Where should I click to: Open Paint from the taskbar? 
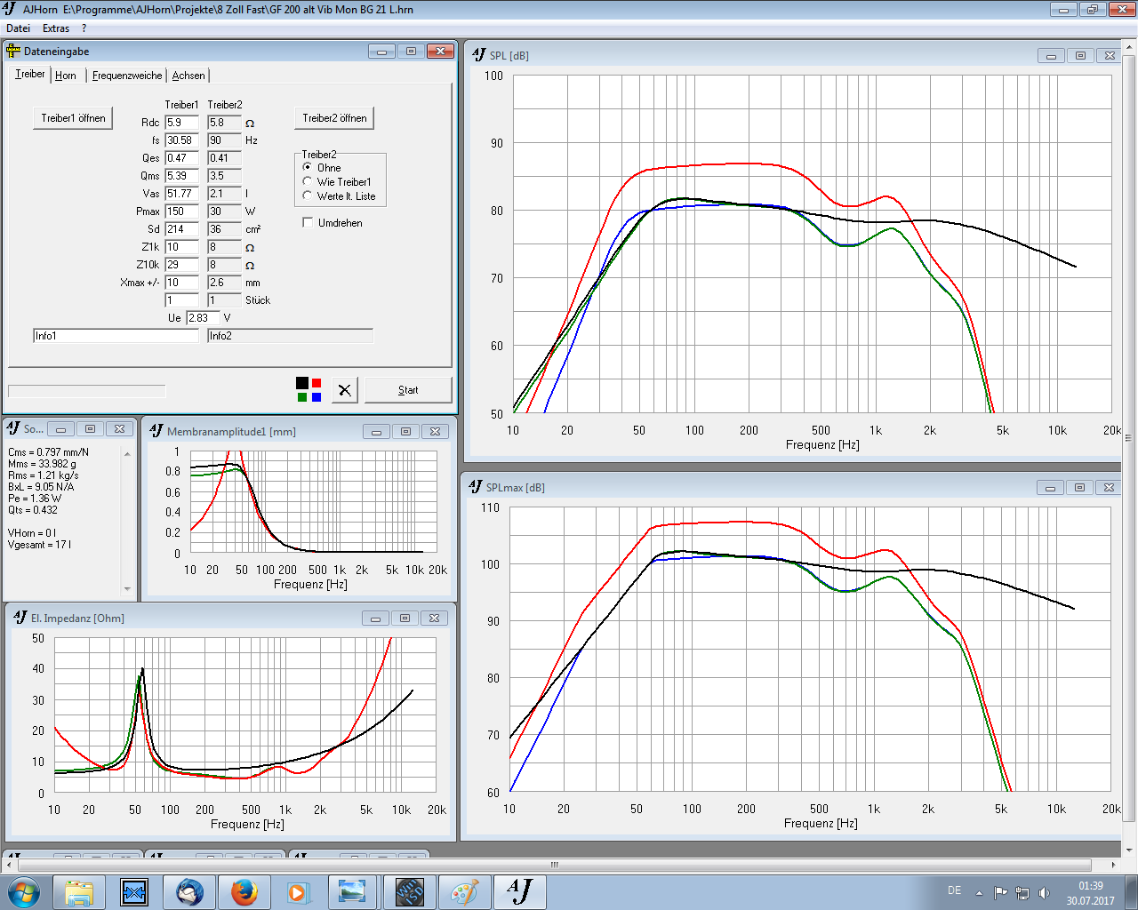(x=463, y=892)
